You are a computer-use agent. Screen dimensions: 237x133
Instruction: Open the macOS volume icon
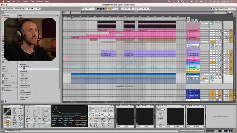click(x=192, y=1)
